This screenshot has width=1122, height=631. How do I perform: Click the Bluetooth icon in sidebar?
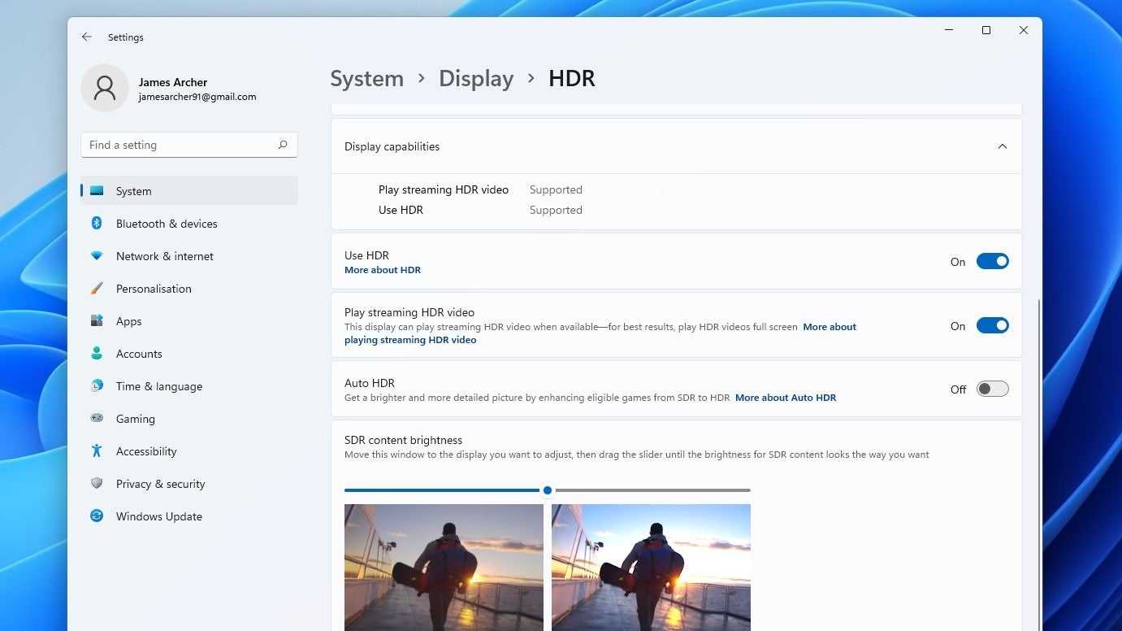point(97,224)
